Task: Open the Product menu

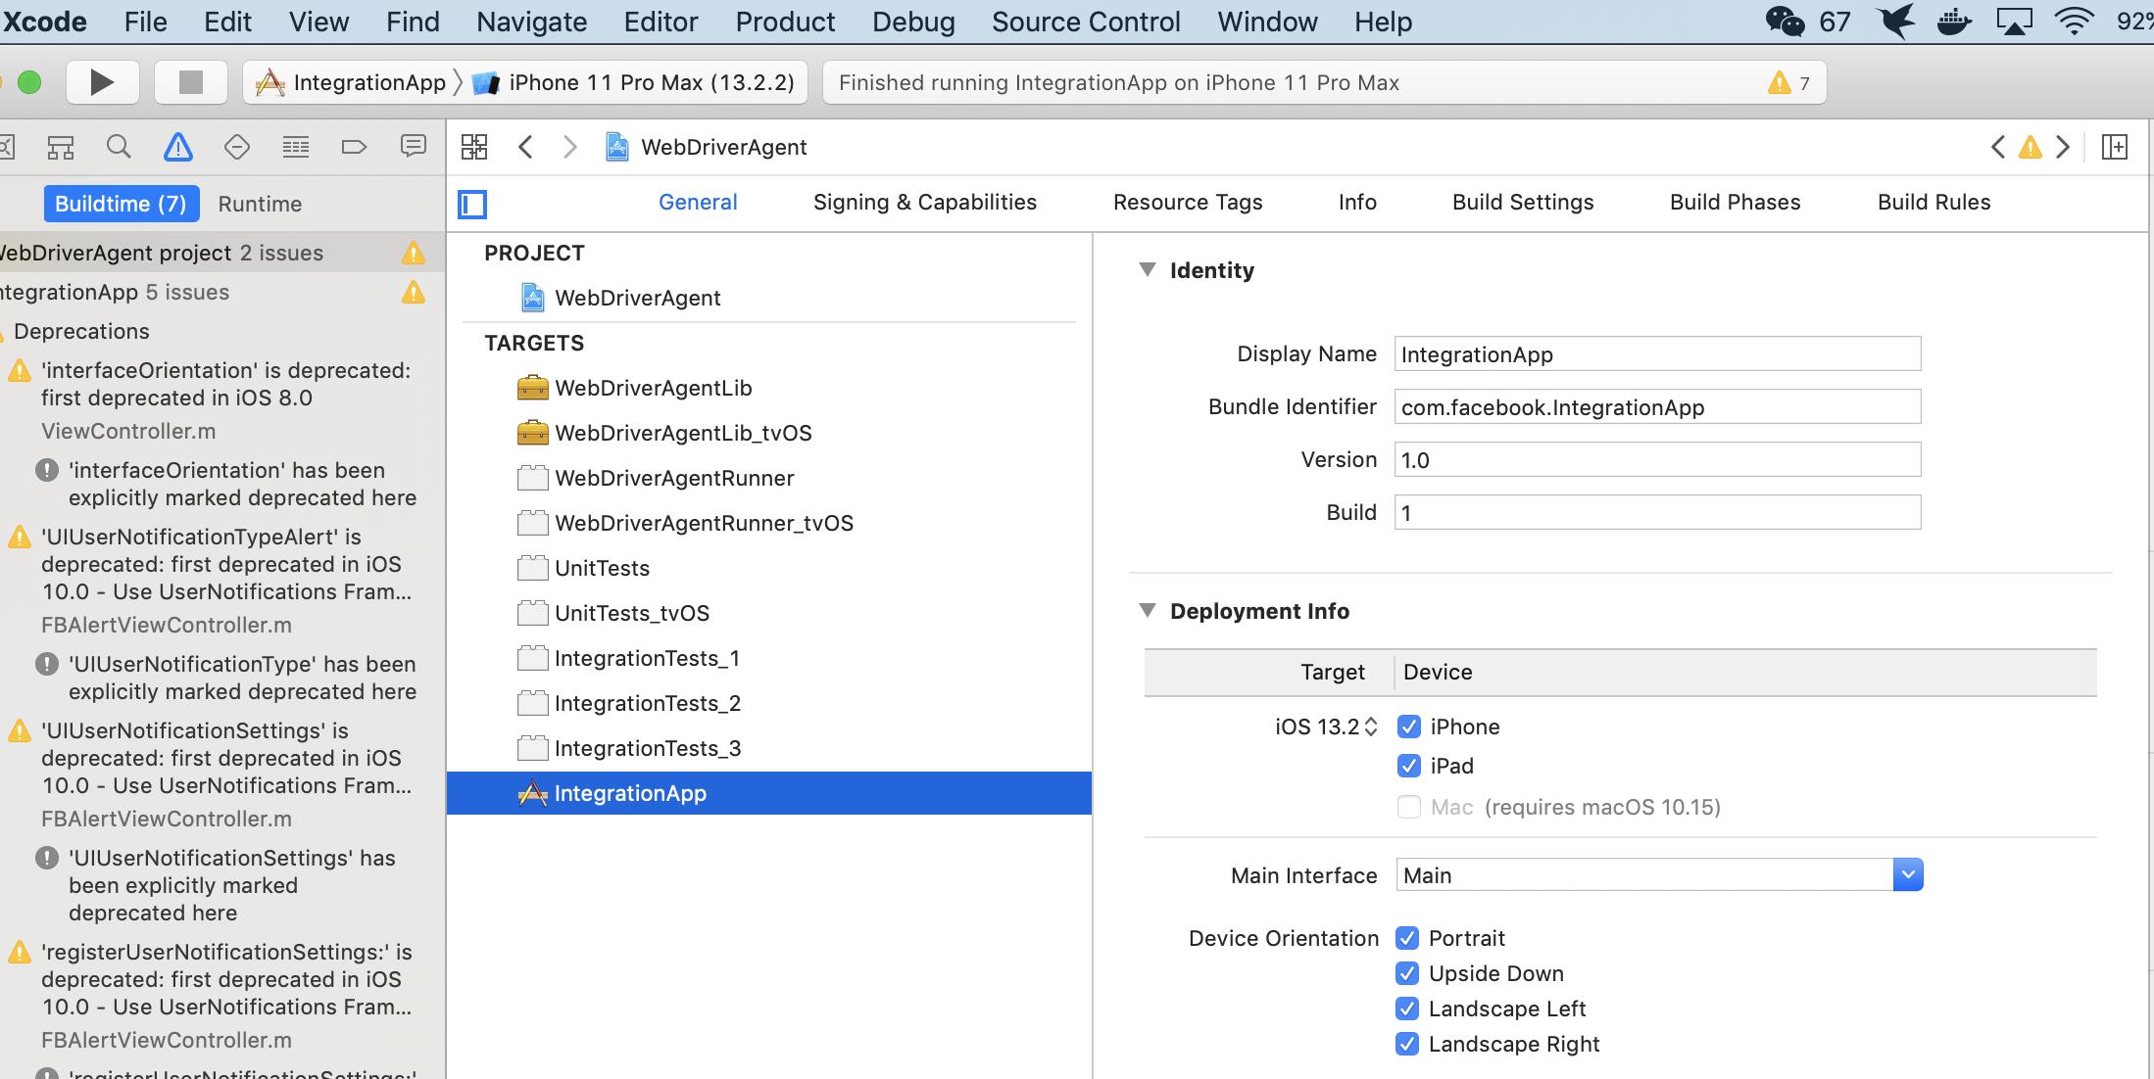Action: [785, 22]
